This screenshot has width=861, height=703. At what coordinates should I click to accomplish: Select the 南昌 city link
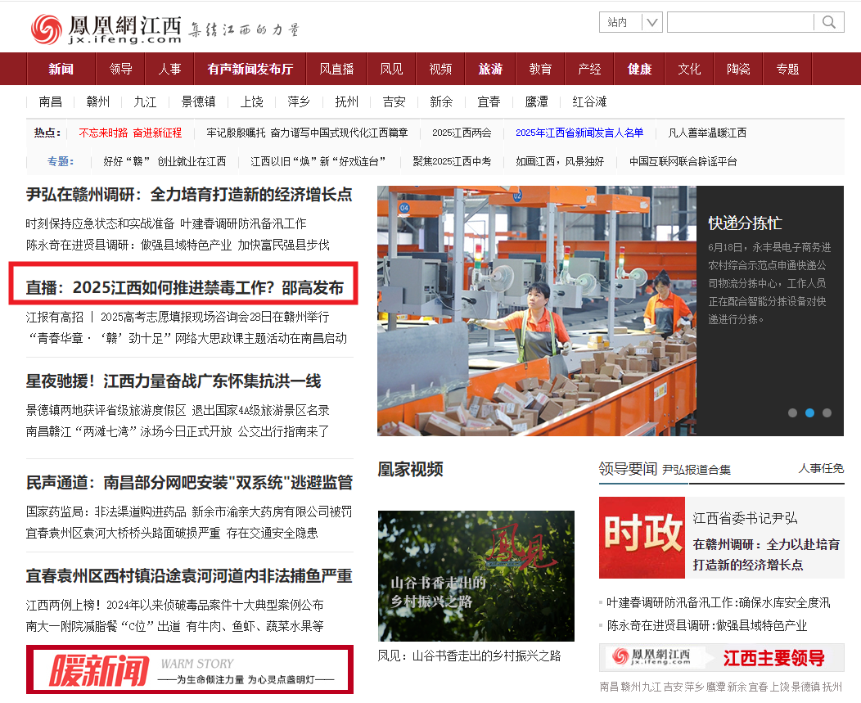click(51, 101)
